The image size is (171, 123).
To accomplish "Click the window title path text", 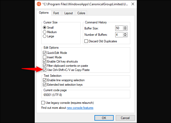I will click(x=85, y=4).
